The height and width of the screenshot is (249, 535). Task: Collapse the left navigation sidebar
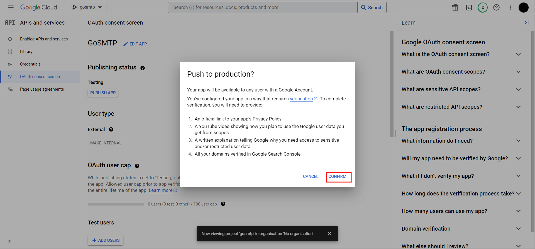[x=10, y=241]
